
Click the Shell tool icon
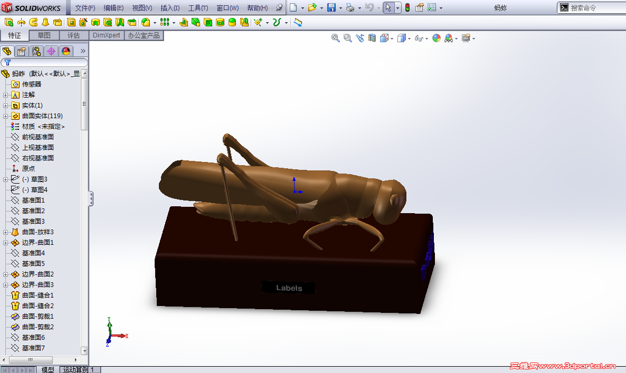coord(208,22)
